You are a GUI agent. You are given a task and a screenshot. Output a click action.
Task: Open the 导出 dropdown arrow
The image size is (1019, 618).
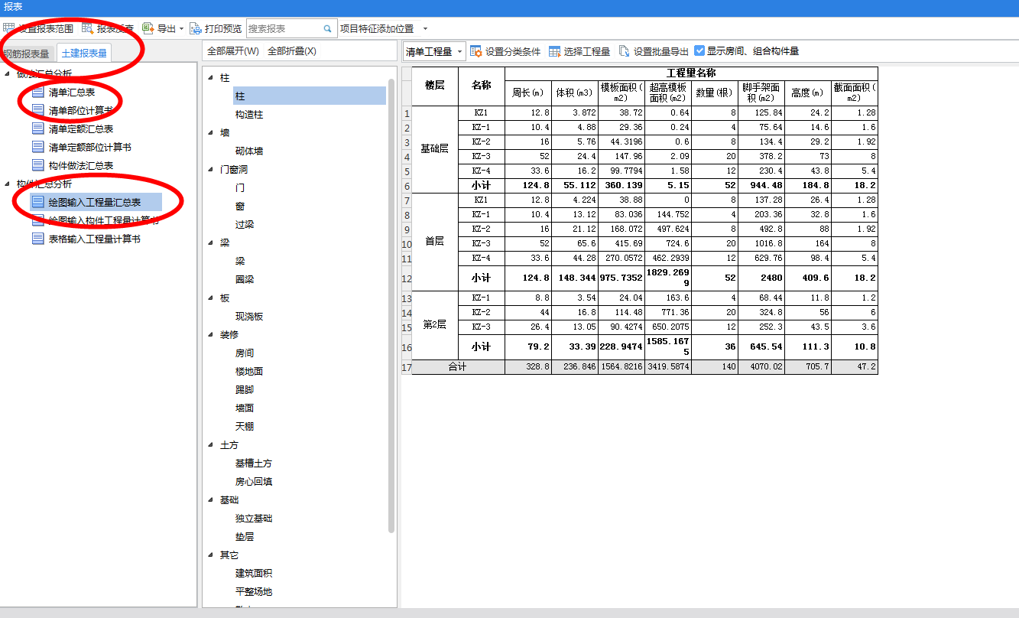(x=182, y=29)
